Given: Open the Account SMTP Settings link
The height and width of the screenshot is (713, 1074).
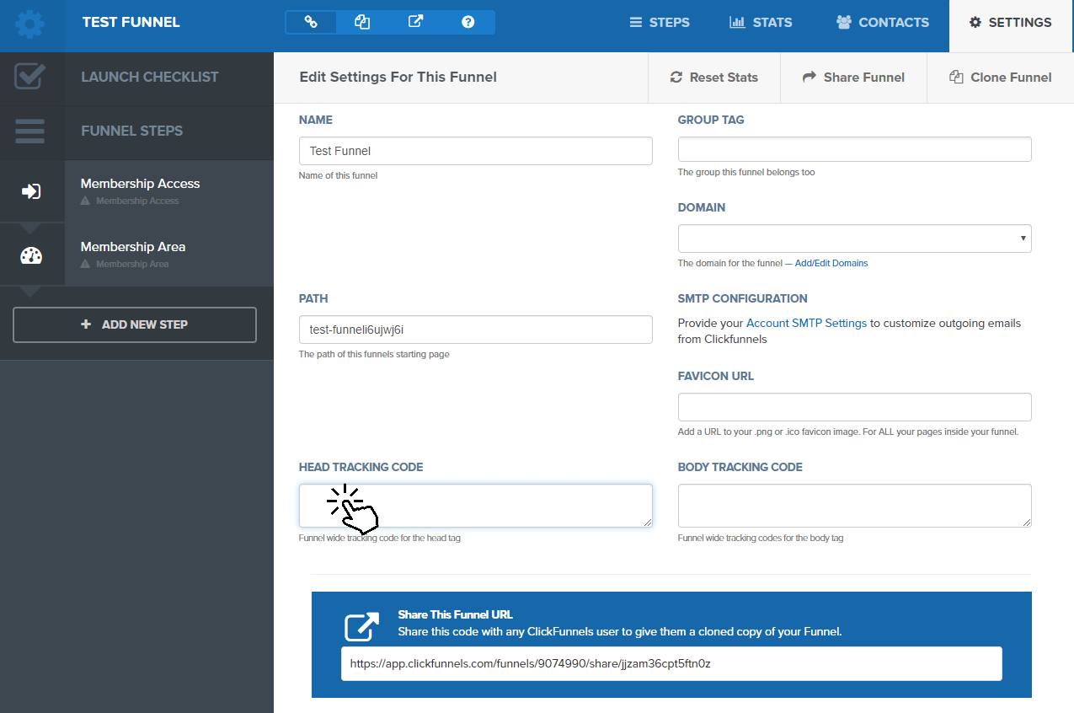Looking at the screenshot, I should 806,323.
